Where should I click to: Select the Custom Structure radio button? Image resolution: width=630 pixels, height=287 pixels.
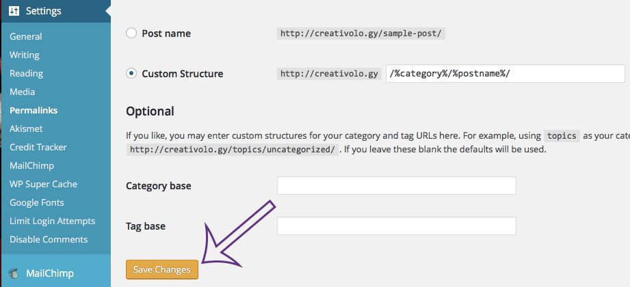click(x=131, y=74)
